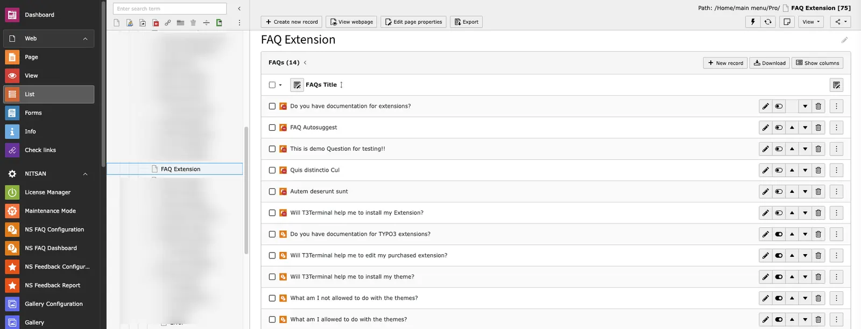861x329 pixels.
Task: Delete the 'FAQ Autosuggest' record
Action: click(x=818, y=128)
